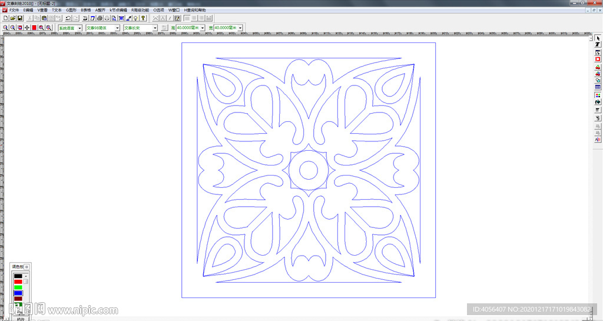603x321 pixels.
Task: Pick the red swatch in the 调色板 palette
Action: pos(18,282)
